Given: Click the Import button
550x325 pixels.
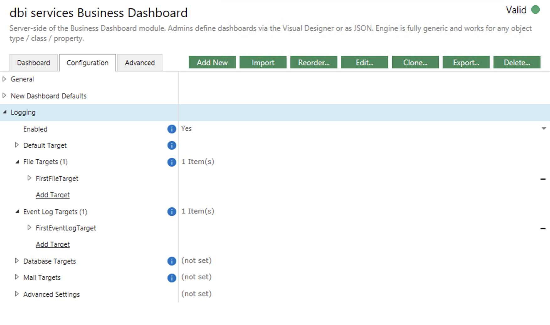Looking at the screenshot, I should pos(263,62).
